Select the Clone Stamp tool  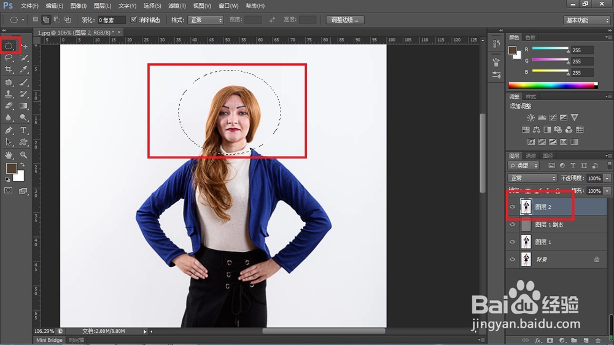point(9,94)
